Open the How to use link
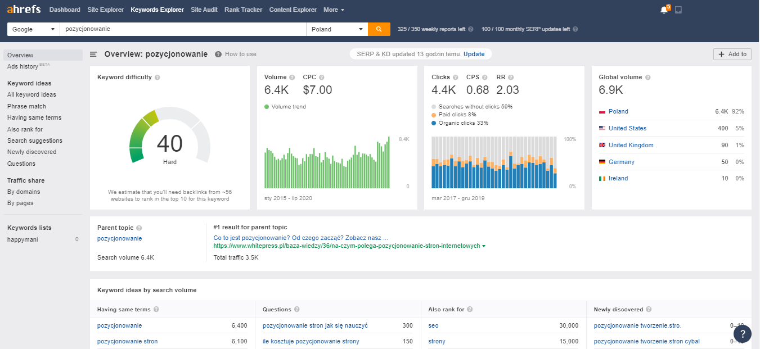Viewport: 760px width, 349px height. (x=240, y=55)
